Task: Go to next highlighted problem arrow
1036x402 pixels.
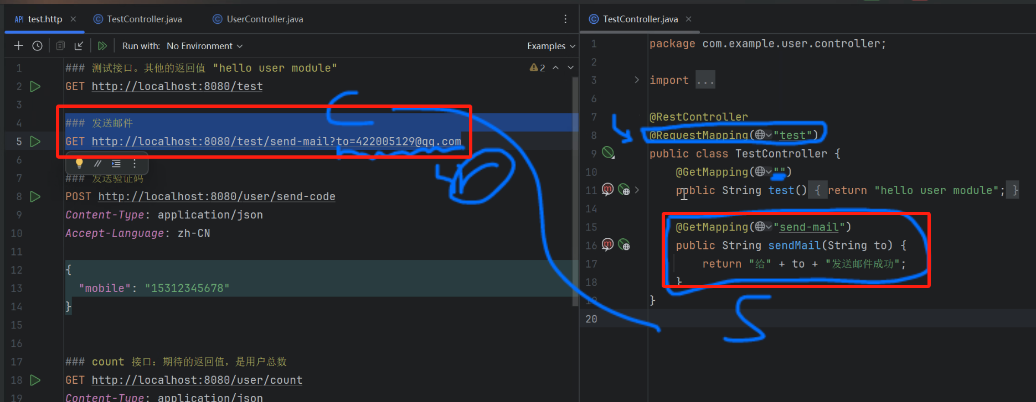Action: click(570, 67)
